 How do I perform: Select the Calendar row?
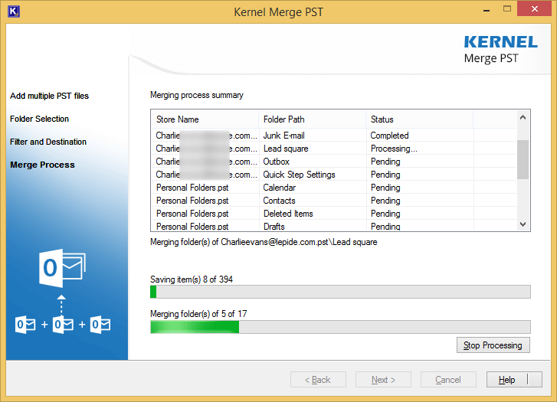click(333, 188)
